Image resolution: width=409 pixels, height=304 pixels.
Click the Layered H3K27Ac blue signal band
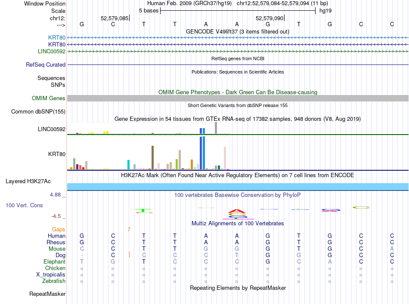(x=238, y=187)
